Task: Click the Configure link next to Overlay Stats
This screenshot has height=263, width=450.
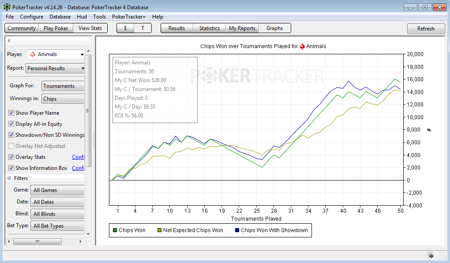Action: click(x=78, y=157)
